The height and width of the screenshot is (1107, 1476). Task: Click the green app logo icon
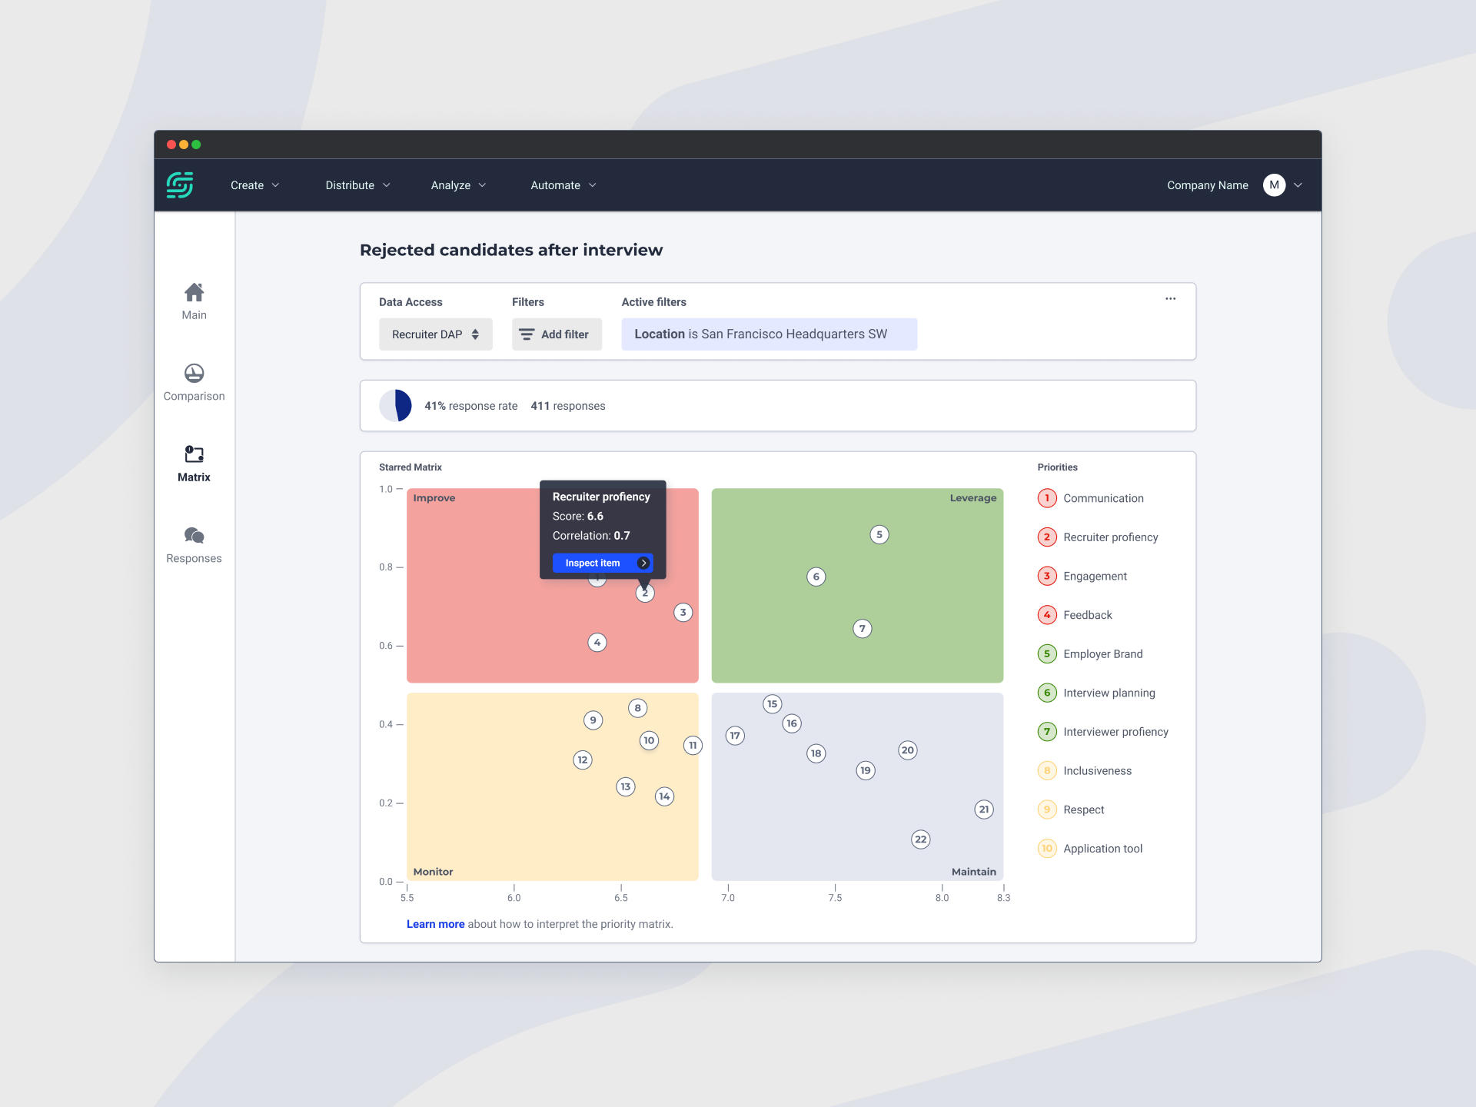(180, 185)
